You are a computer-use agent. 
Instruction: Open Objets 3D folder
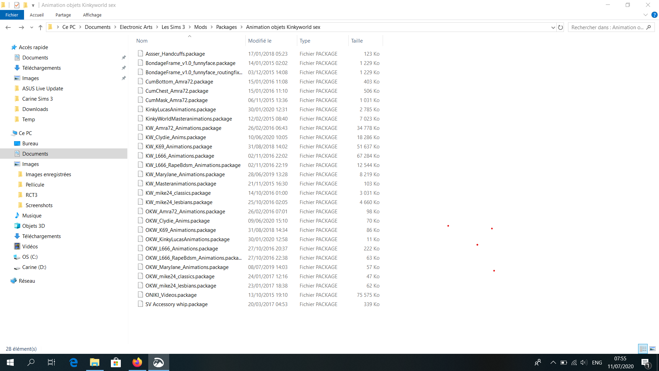coord(34,226)
